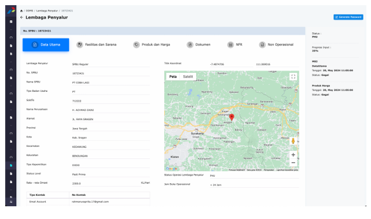Click the Kota field Kab. Sragen
Viewport: 371px width, 219px height.
click(x=111, y=138)
